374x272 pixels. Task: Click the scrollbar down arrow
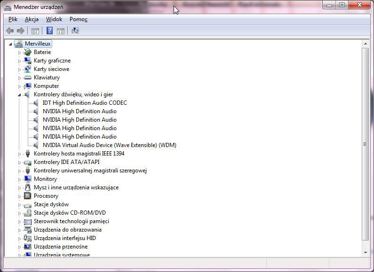[365, 253]
